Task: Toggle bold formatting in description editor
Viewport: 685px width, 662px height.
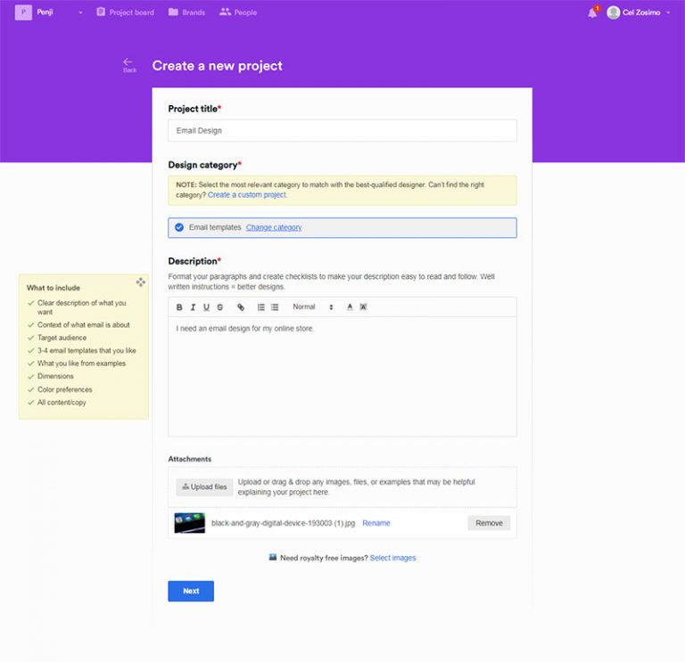Action: [179, 307]
